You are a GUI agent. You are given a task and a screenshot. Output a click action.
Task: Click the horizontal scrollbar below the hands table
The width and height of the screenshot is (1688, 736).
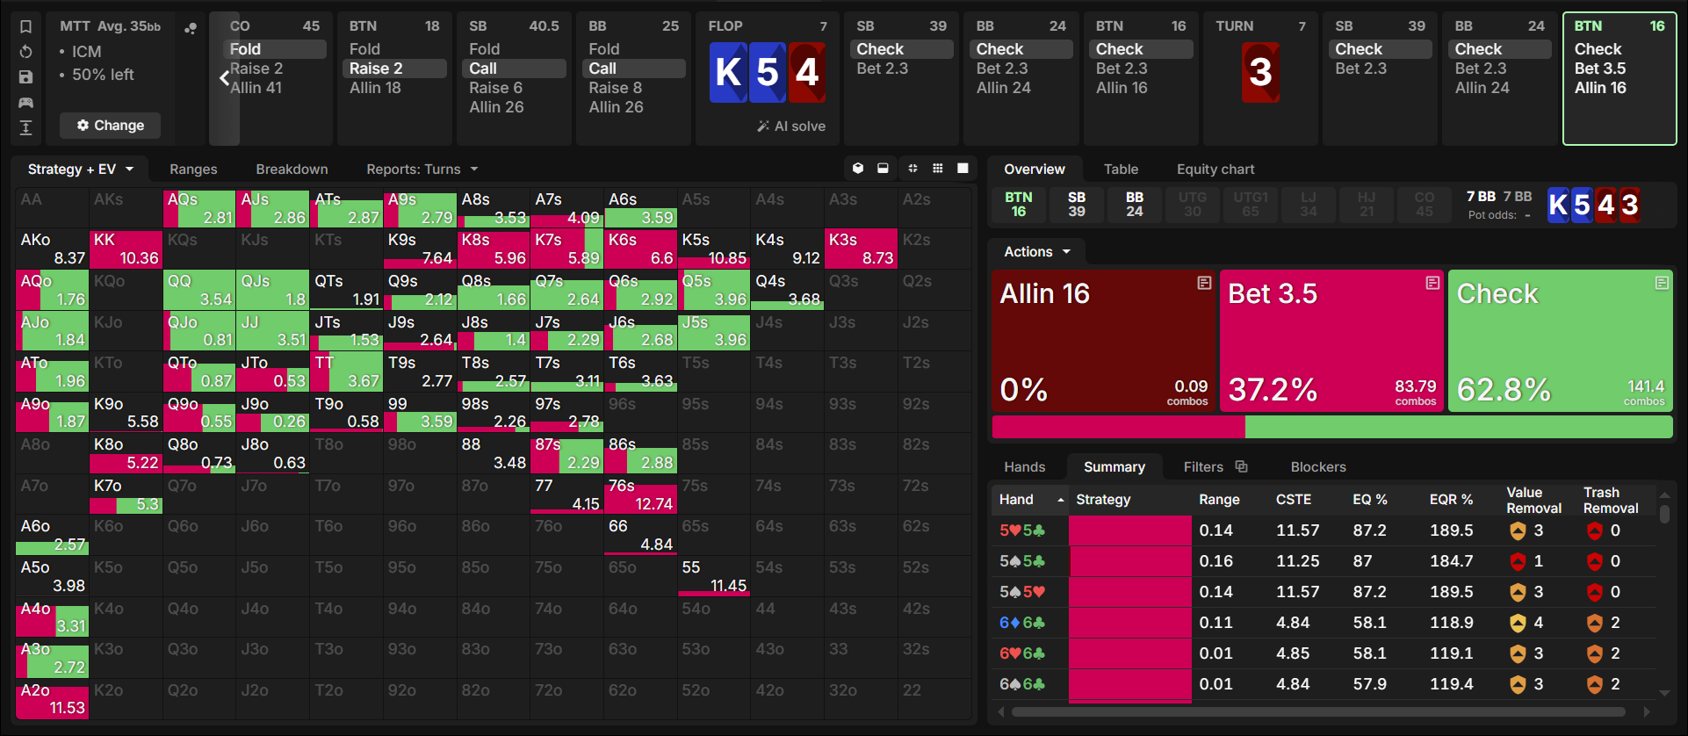(x=1319, y=711)
